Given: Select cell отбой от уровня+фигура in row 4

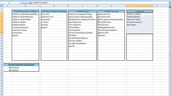Looking at the screenshot, I should tap(25, 17).
